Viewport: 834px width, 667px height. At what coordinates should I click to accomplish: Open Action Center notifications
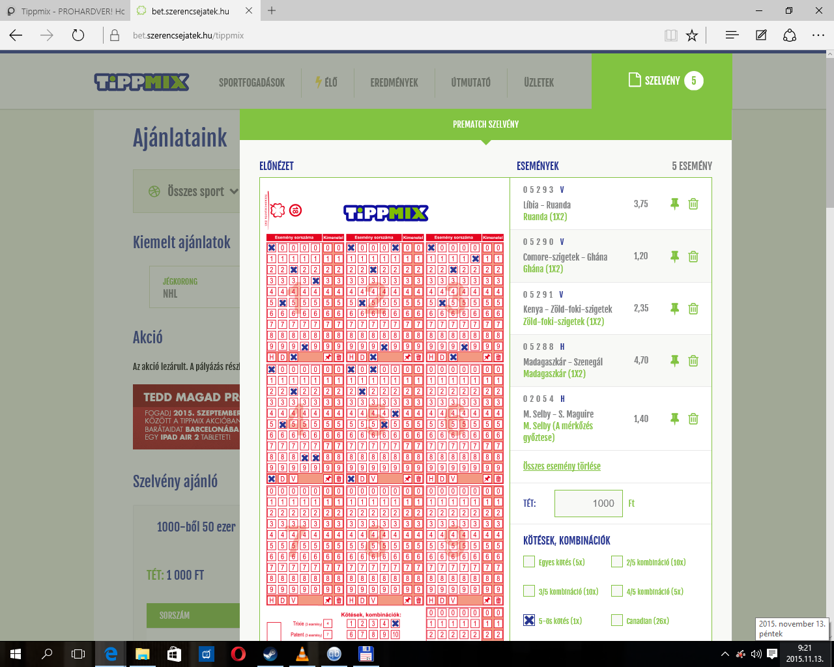(x=772, y=654)
